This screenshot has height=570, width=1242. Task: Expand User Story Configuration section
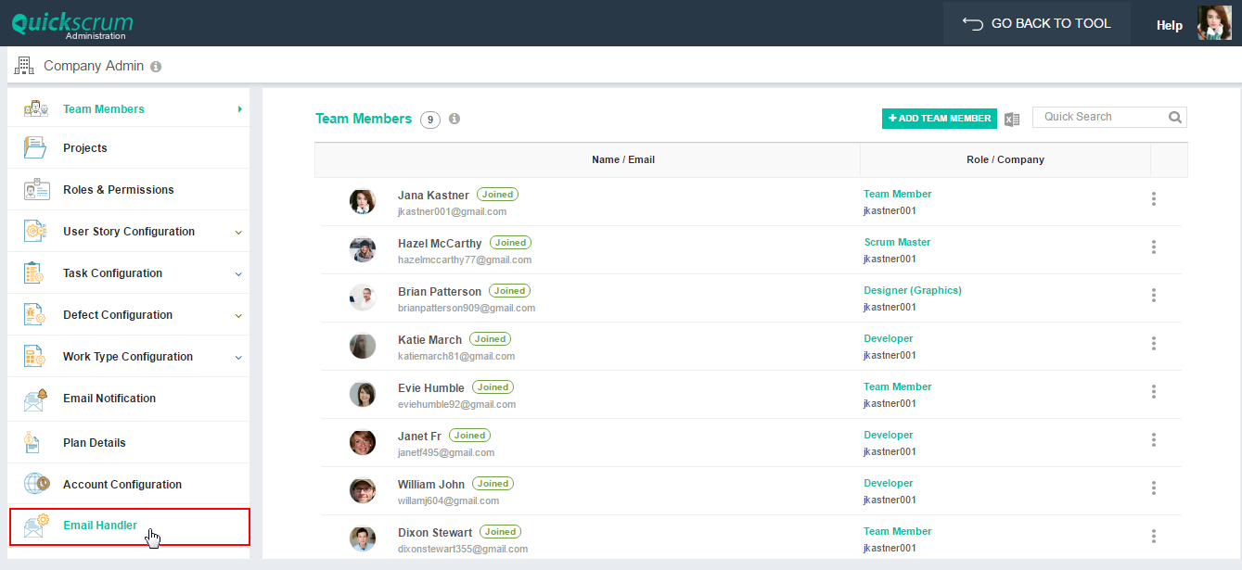coord(238,233)
